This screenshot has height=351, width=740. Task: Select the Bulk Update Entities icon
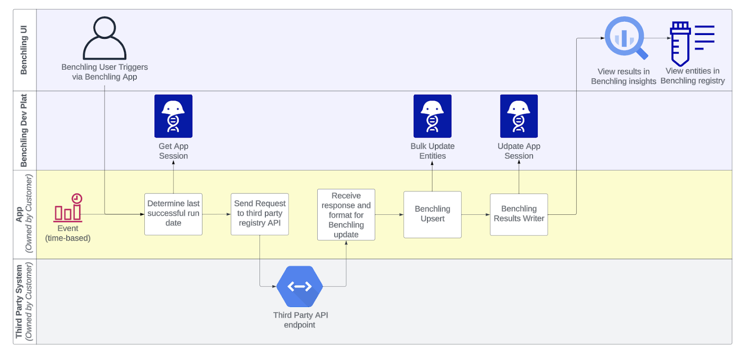432,116
